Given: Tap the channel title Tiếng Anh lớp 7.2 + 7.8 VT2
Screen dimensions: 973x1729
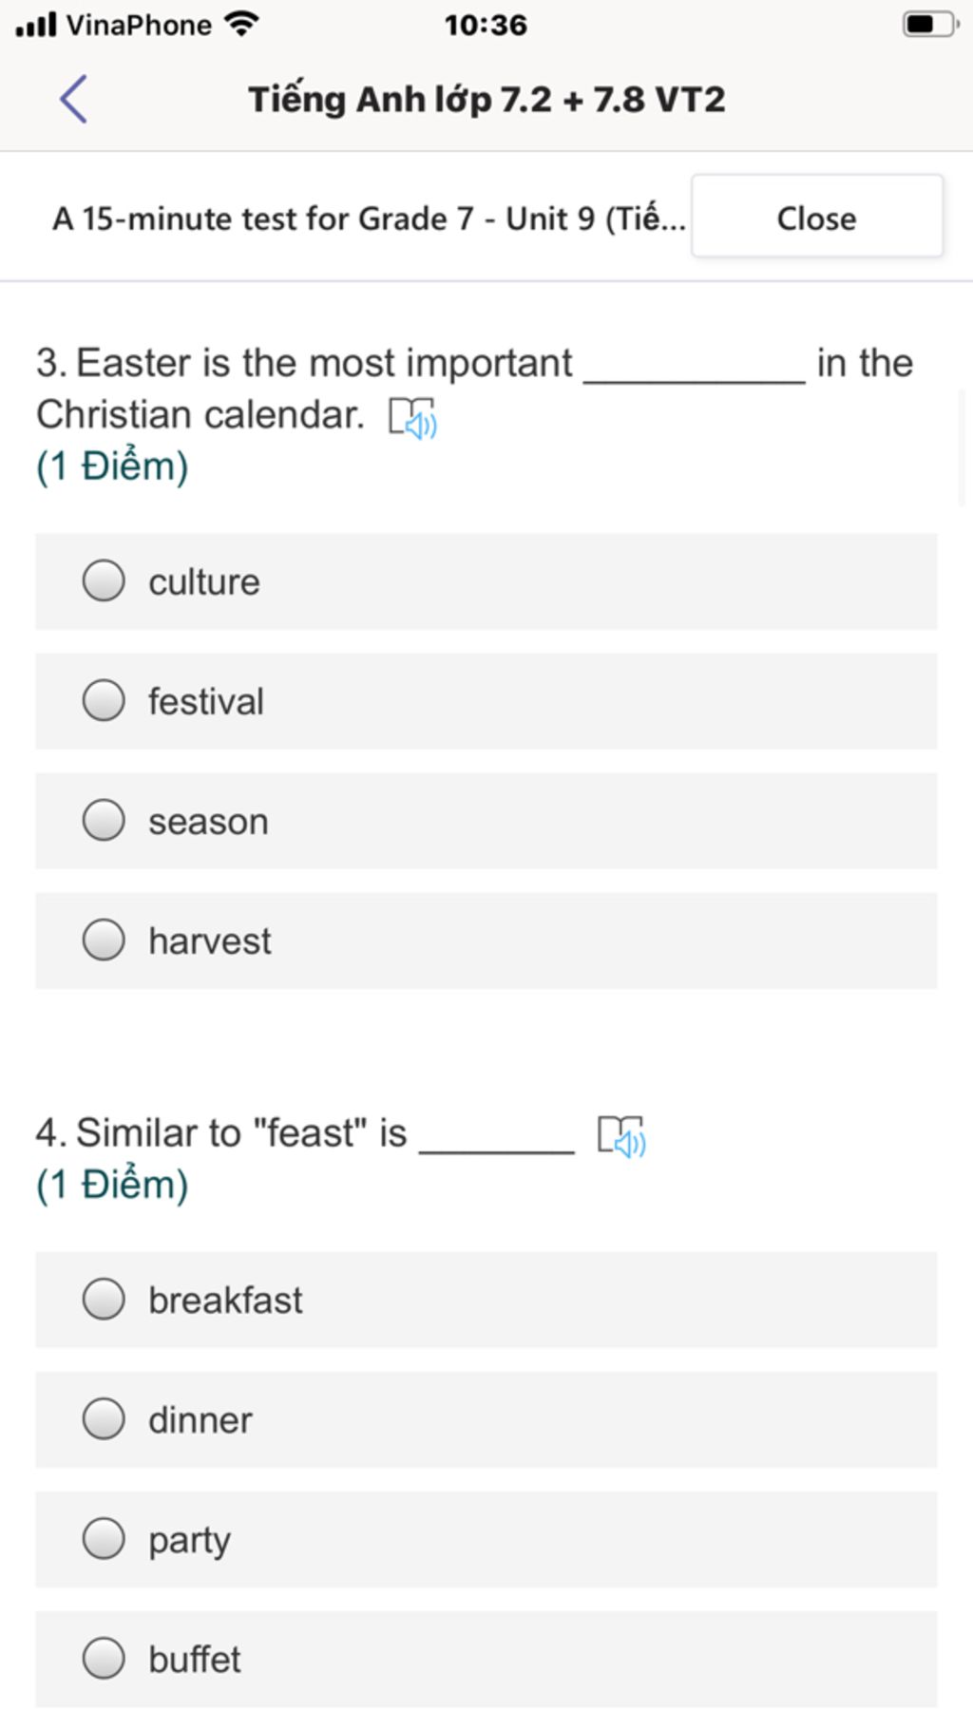Looking at the screenshot, I should [x=486, y=100].
